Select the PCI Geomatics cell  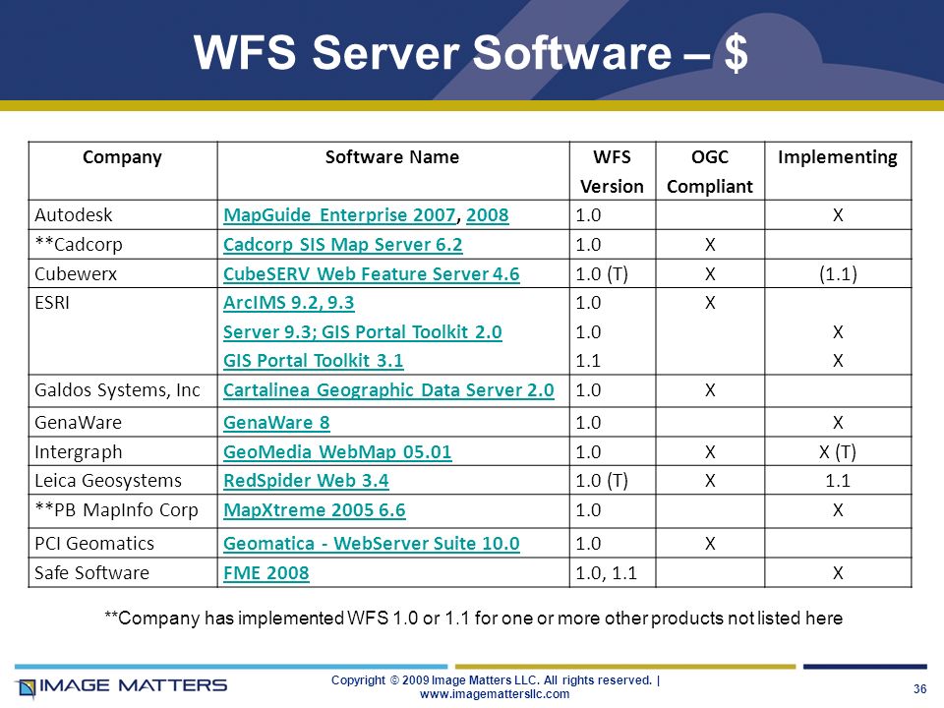(122, 543)
